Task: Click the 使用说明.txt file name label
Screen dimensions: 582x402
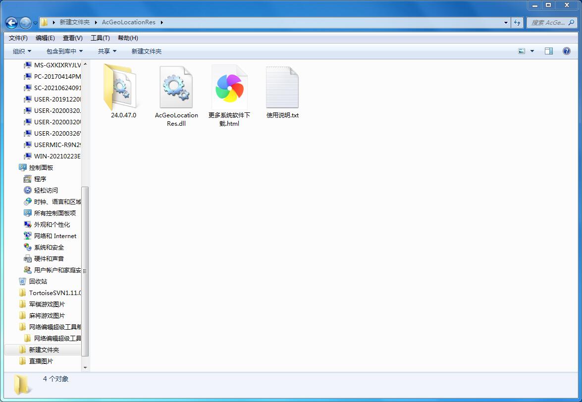Action: 282,115
